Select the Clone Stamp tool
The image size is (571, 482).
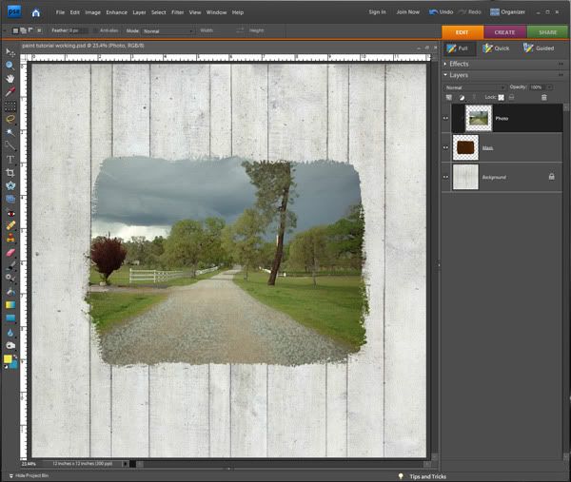pyautogui.click(x=10, y=239)
